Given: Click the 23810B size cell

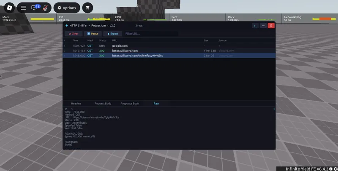Looking at the screenshot, I should pos(209,56).
